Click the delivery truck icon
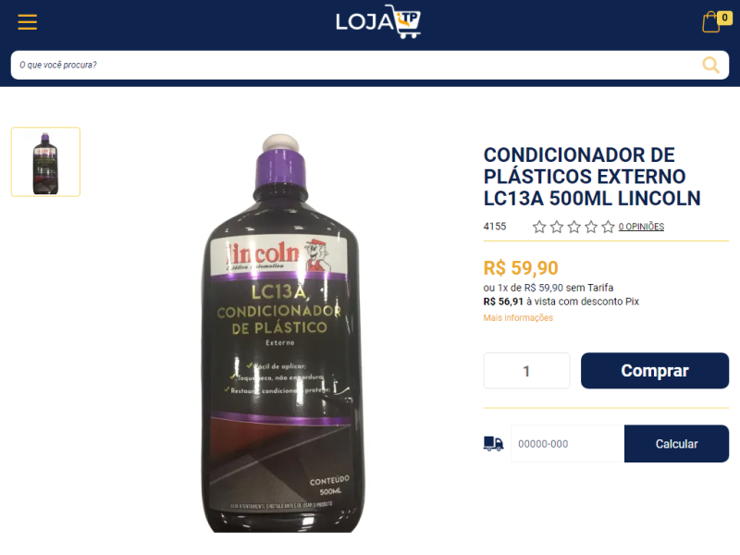 point(493,444)
